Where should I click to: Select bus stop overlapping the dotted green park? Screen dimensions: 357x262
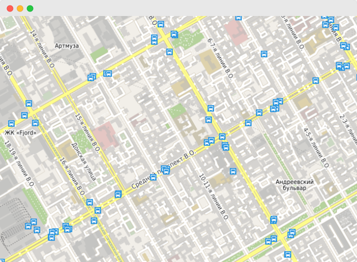pyautogui.click(x=174, y=34)
